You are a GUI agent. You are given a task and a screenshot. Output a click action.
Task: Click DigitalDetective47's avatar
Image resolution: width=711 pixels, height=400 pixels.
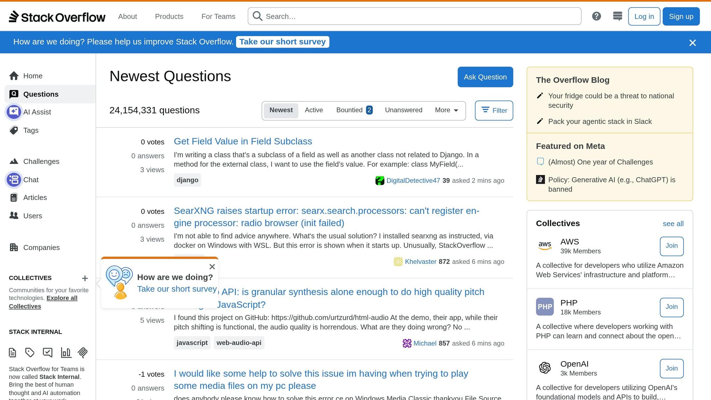click(380, 181)
